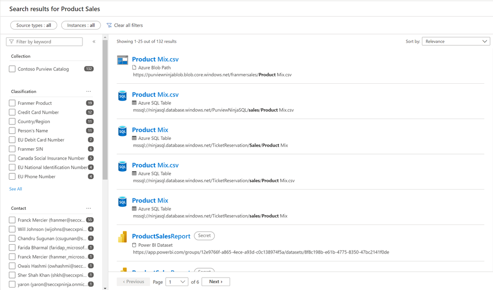Tick the yaron contact checkbox
The image size is (493, 290).
point(12,285)
